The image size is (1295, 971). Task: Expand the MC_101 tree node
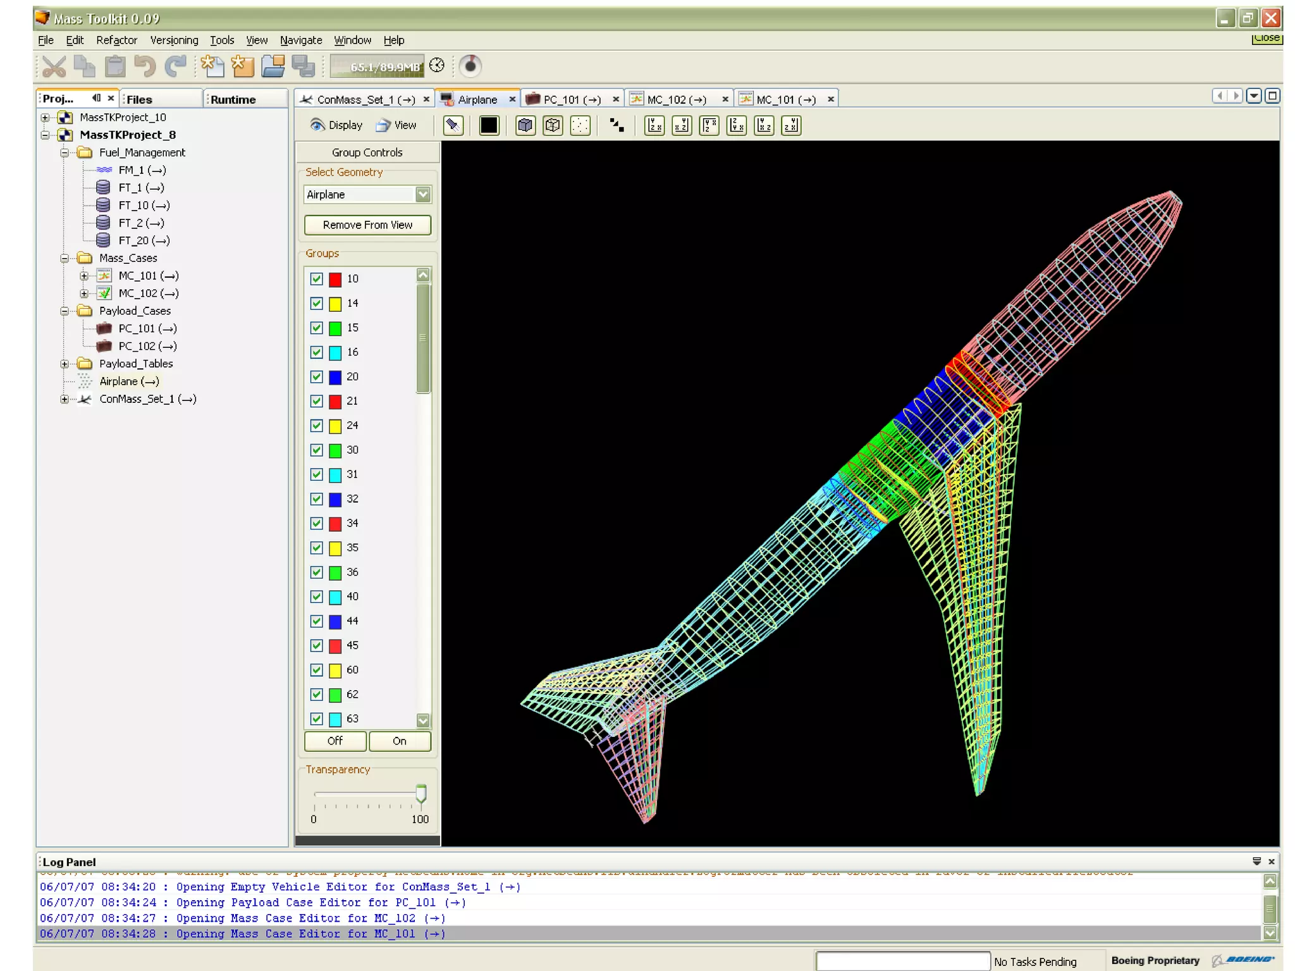click(84, 276)
